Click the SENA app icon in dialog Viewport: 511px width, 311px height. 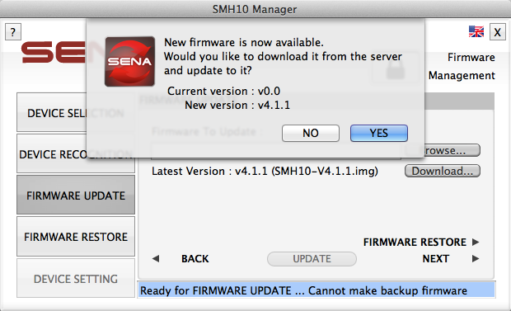129,61
